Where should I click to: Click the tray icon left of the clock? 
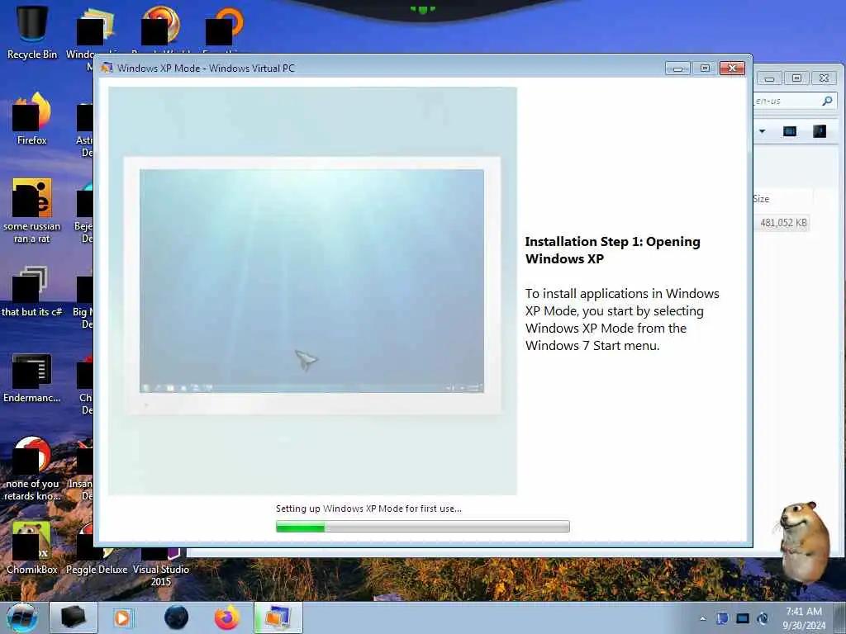763,618
